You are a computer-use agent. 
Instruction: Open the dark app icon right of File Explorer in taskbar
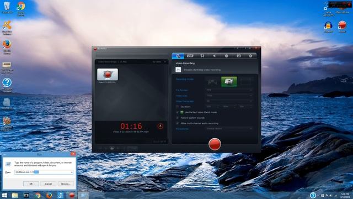point(26,195)
